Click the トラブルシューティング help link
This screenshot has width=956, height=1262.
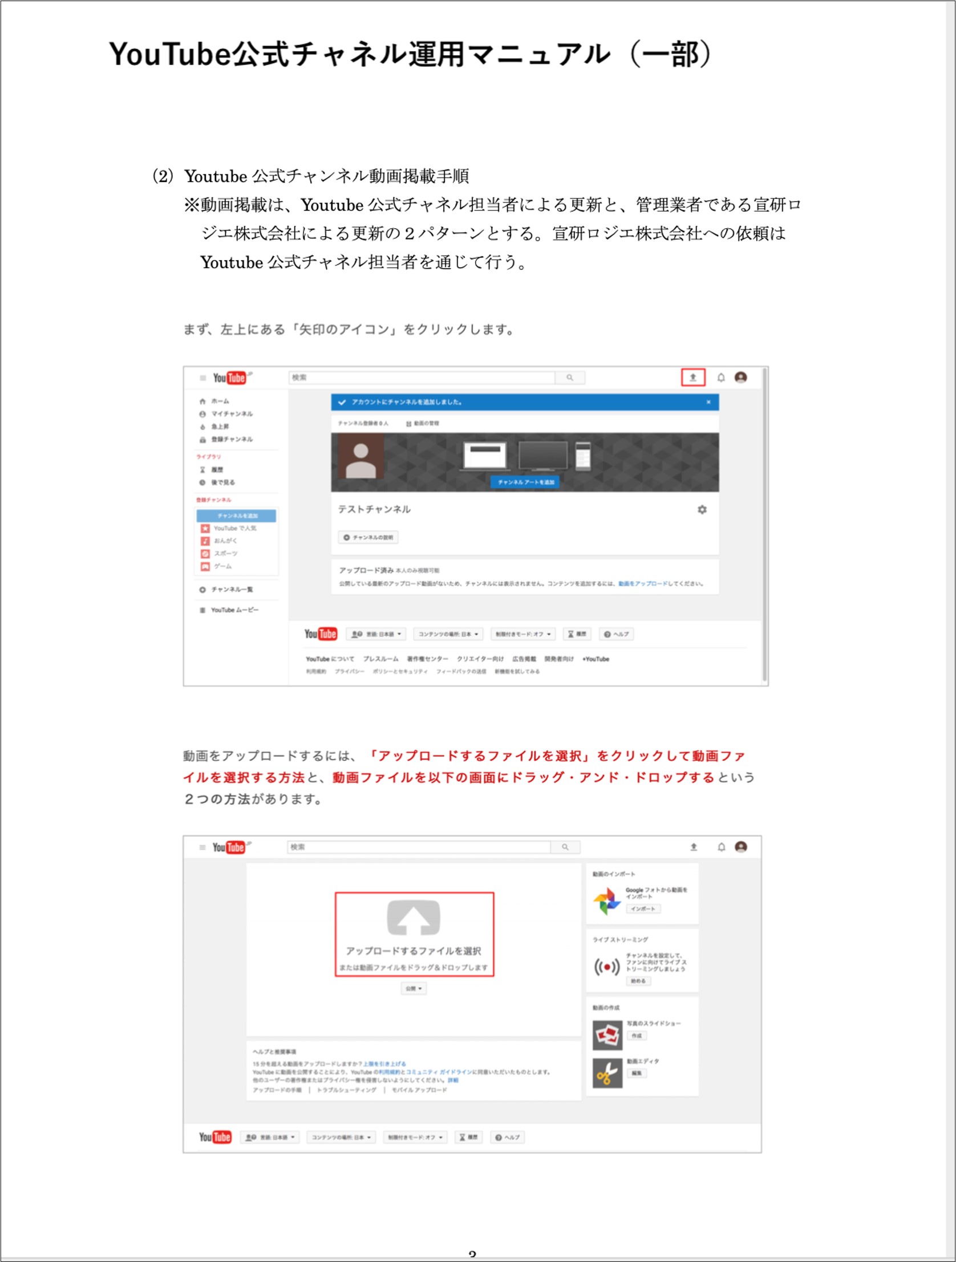click(346, 1090)
